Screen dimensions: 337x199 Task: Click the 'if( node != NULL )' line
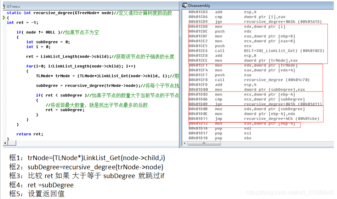coord(58,32)
